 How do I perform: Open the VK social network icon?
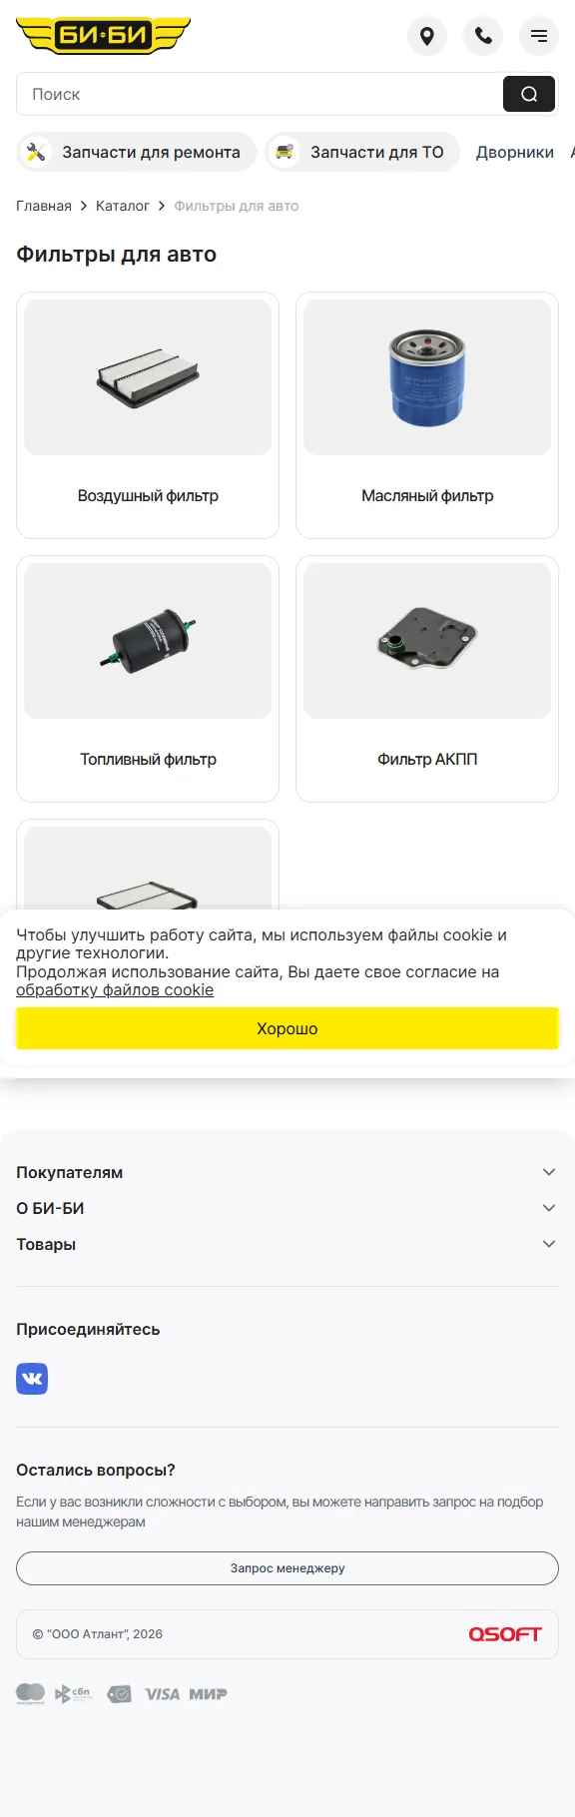coord(32,1379)
